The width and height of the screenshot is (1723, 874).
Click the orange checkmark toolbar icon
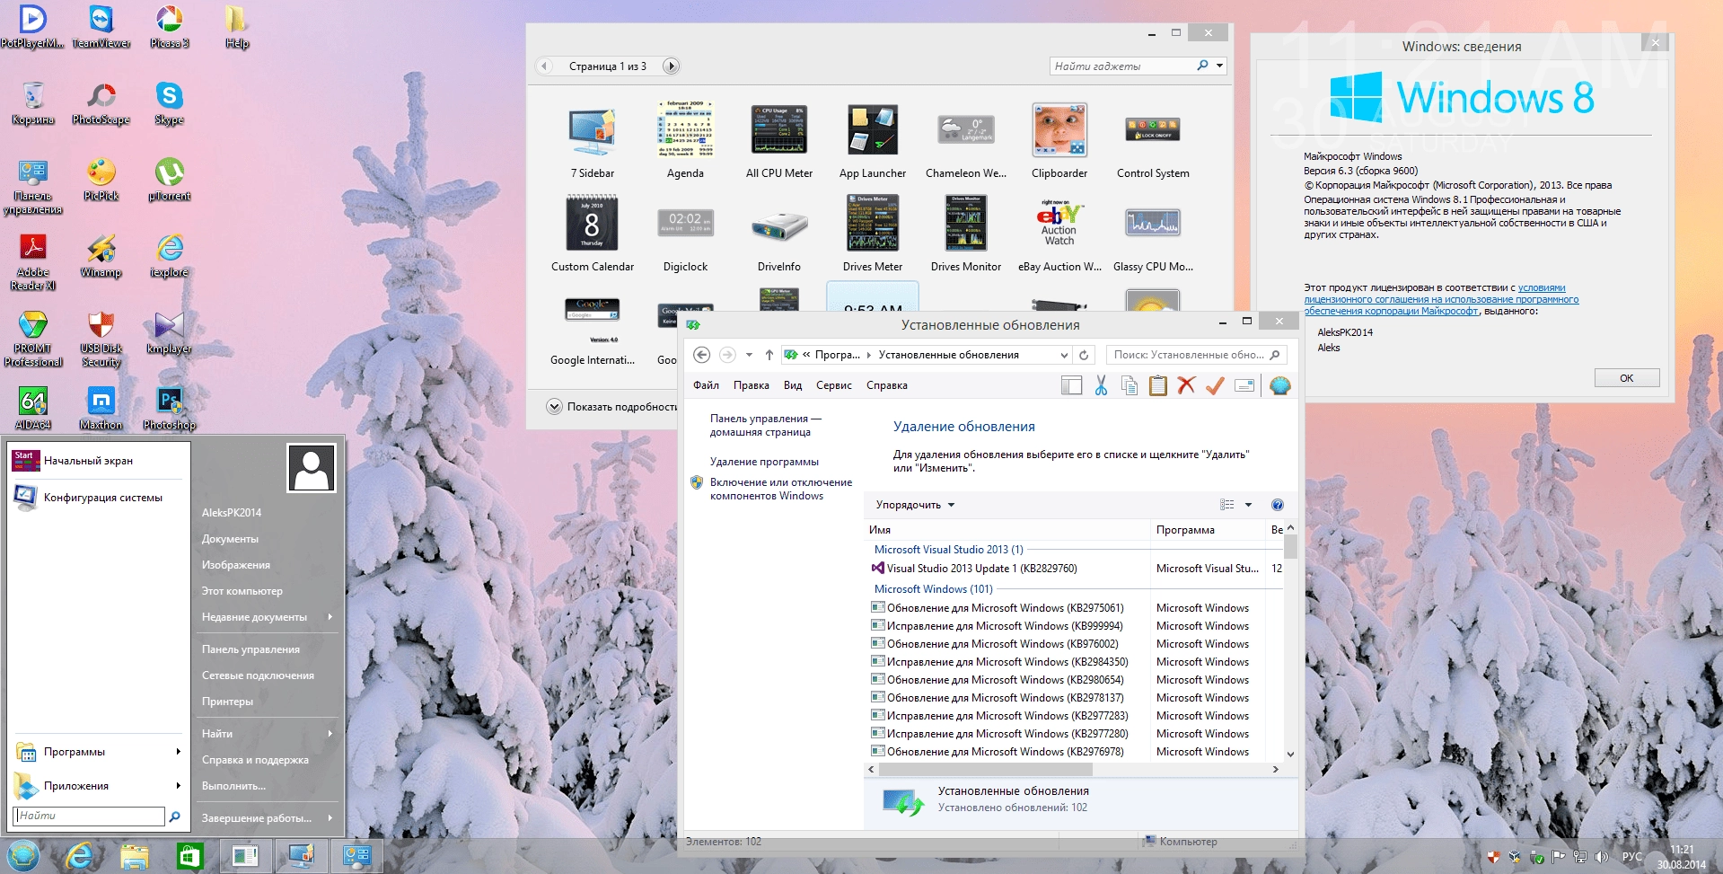[x=1215, y=385]
